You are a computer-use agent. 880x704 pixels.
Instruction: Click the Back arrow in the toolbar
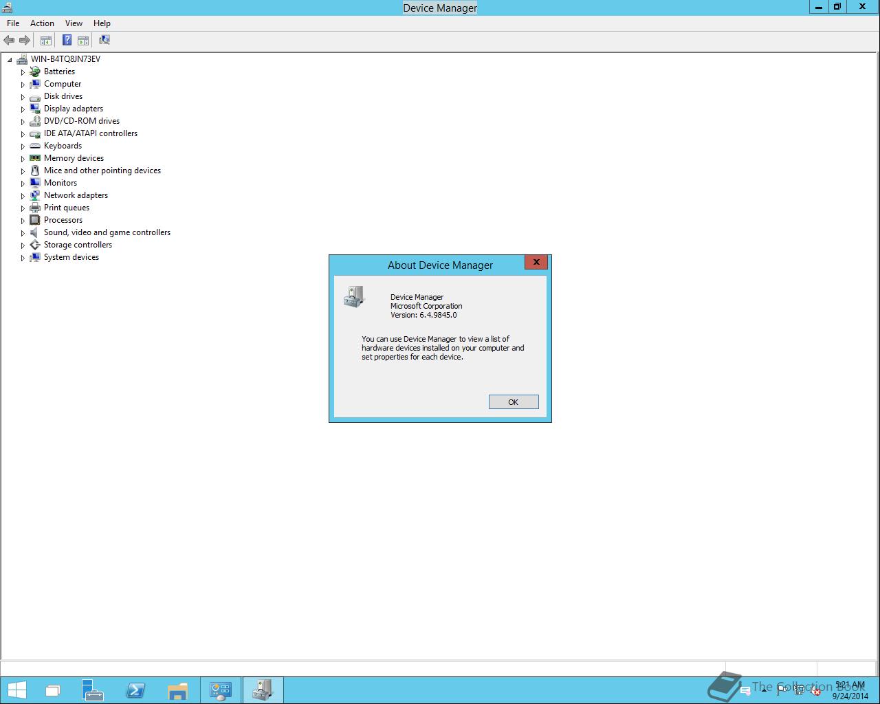click(9, 41)
